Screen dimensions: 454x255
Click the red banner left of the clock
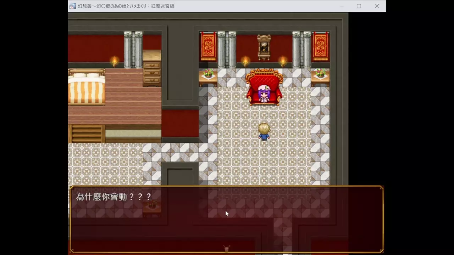[208, 46]
